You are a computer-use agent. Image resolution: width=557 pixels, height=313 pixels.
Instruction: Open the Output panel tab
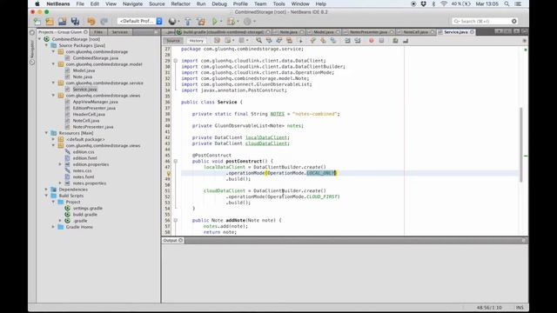[172, 240]
